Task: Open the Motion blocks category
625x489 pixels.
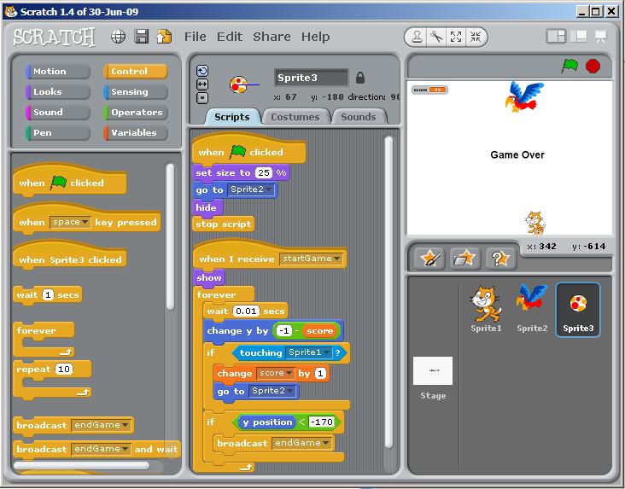Action: pyautogui.click(x=58, y=72)
